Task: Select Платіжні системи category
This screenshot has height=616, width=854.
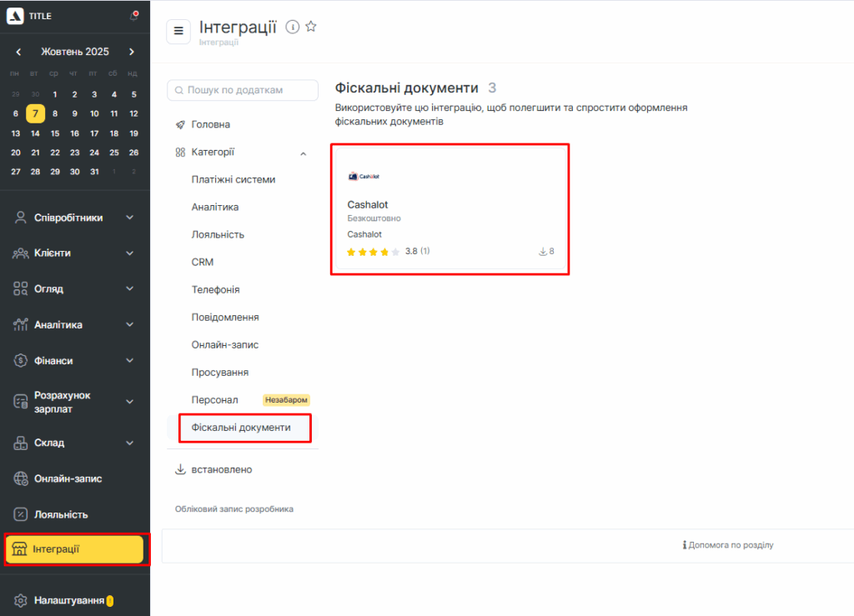Action: [x=233, y=179]
